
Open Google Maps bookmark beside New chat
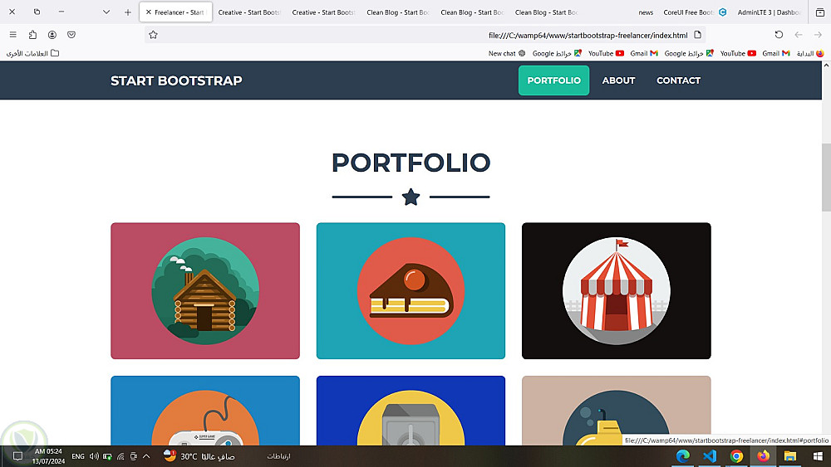(x=557, y=53)
